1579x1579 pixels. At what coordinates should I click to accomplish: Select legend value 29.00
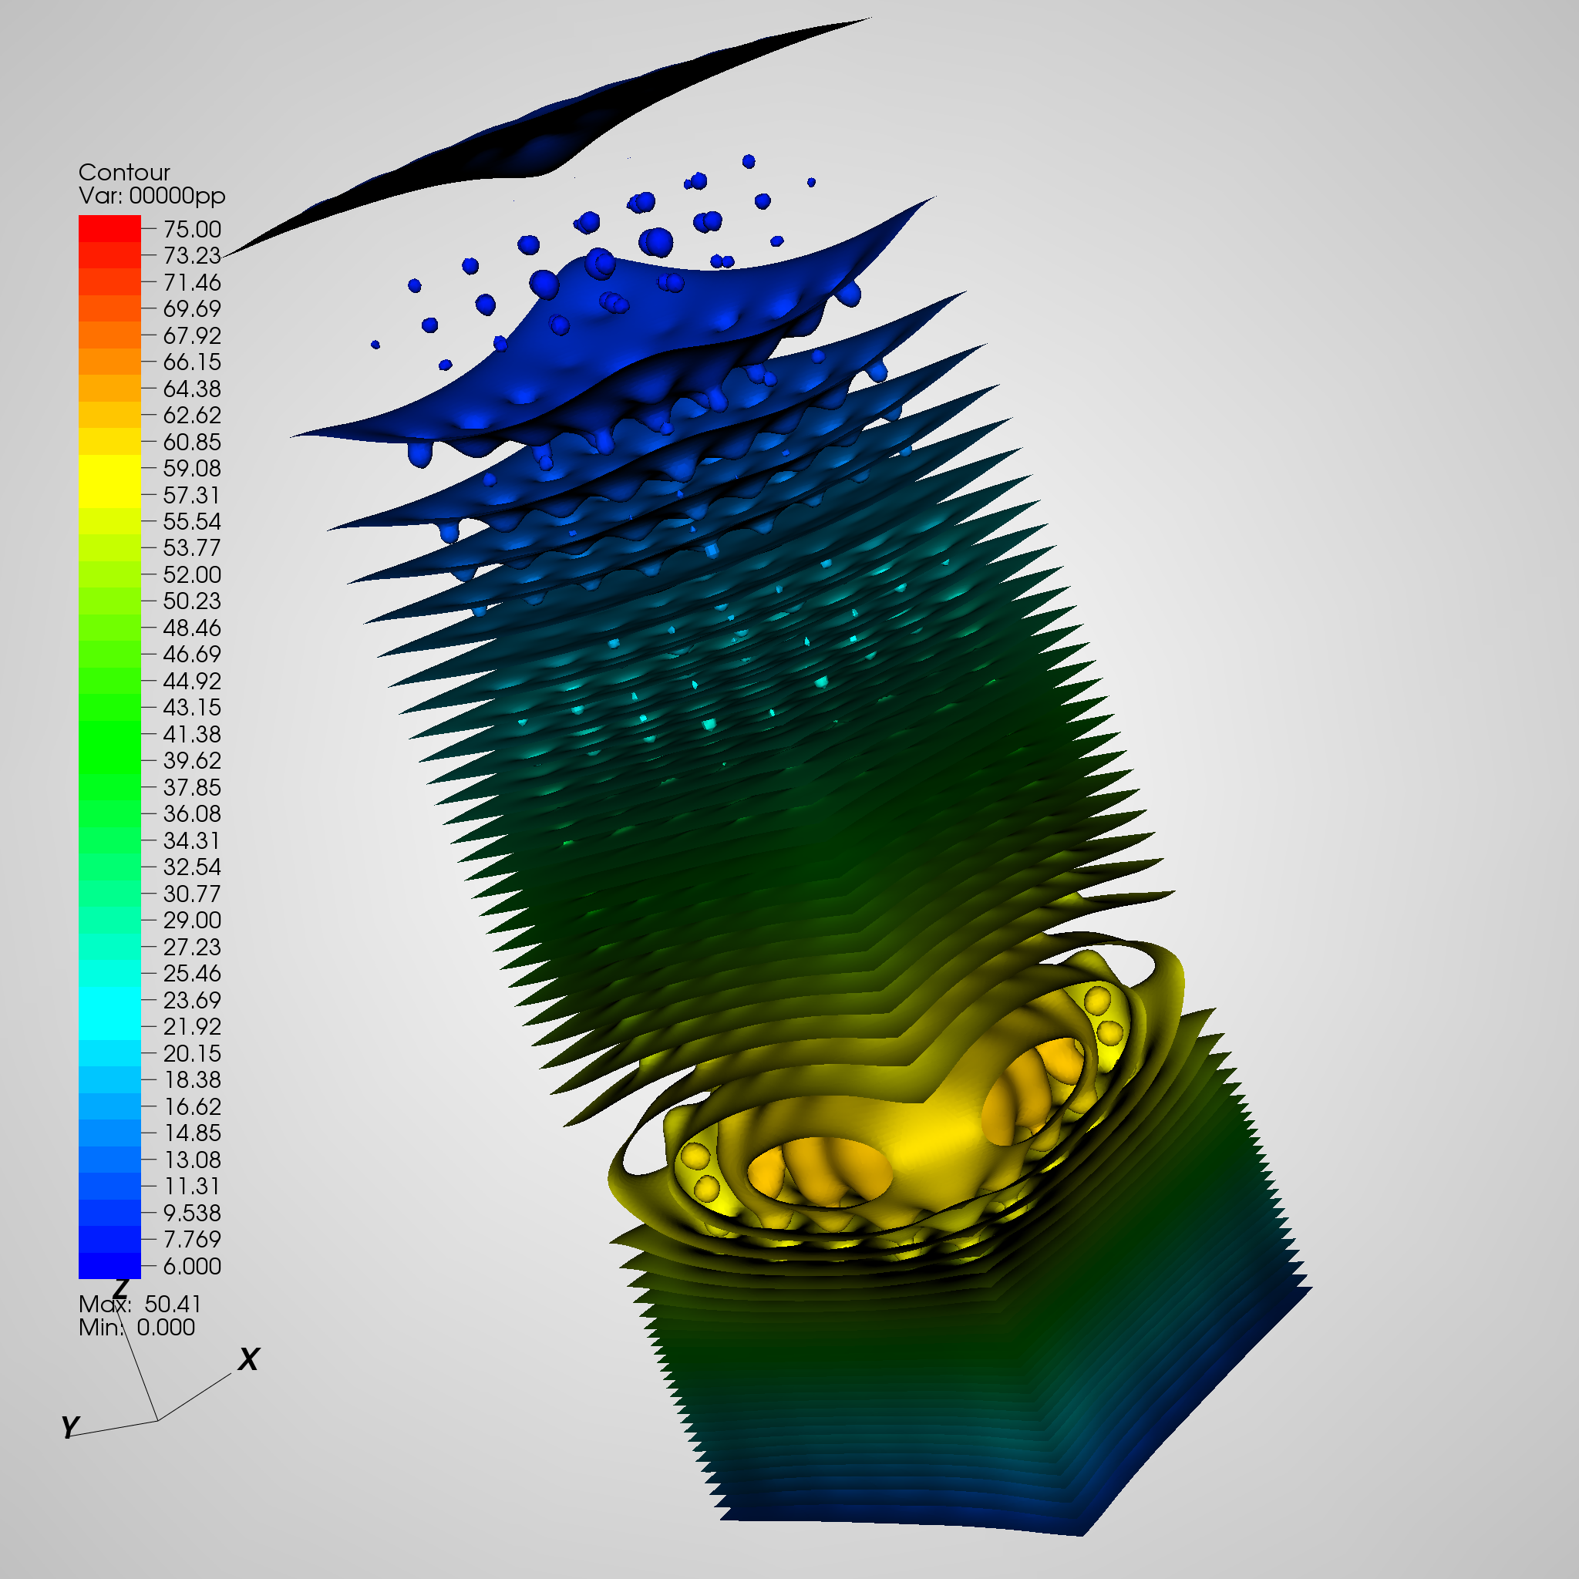coord(192,920)
